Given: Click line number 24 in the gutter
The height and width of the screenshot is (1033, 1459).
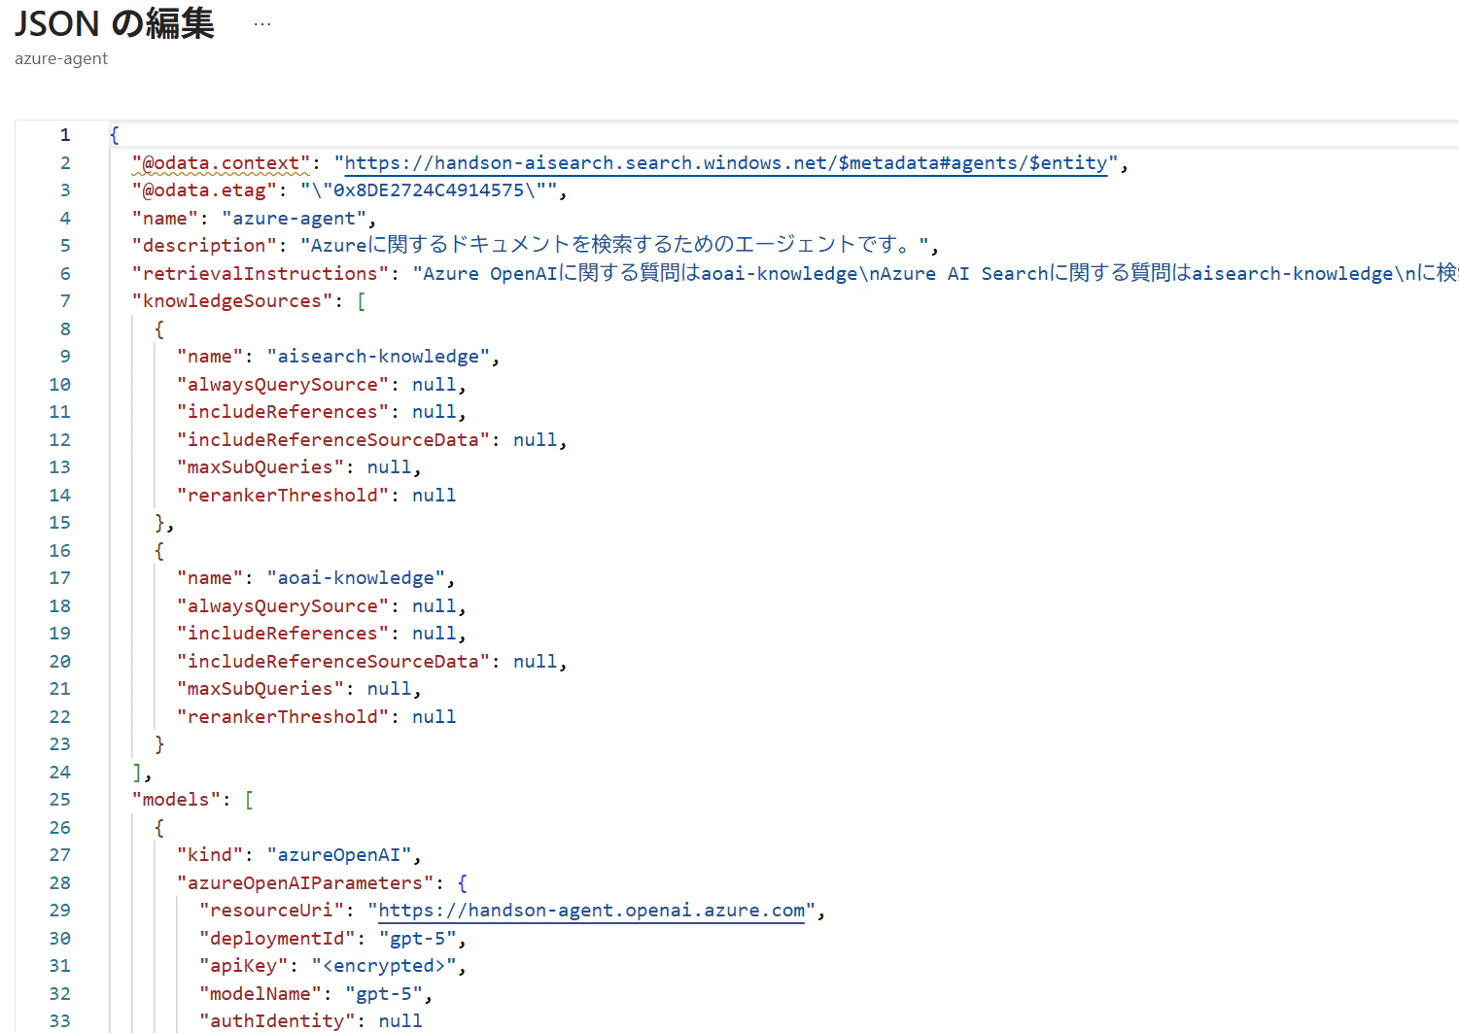Looking at the screenshot, I should [60, 773].
